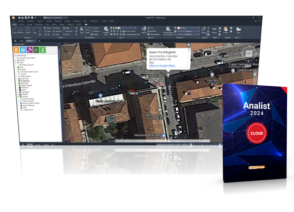Click the Ruota rotate tool
Viewport: 294px width, 212px height.
[56, 28]
